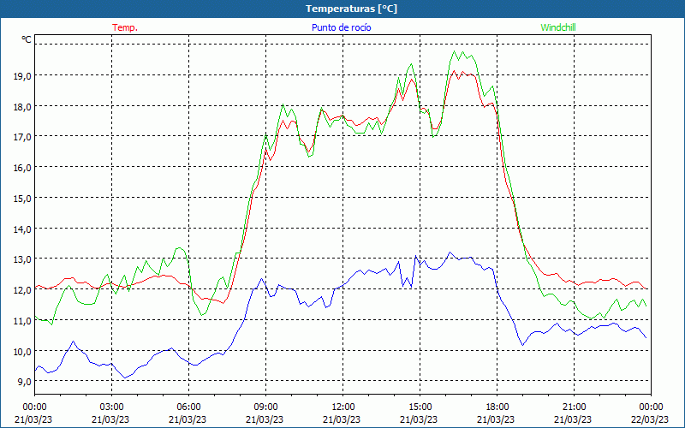Image resolution: width=685 pixels, height=428 pixels.
Task: Click the 19,0 y-axis value
Action: click(22, 75)
